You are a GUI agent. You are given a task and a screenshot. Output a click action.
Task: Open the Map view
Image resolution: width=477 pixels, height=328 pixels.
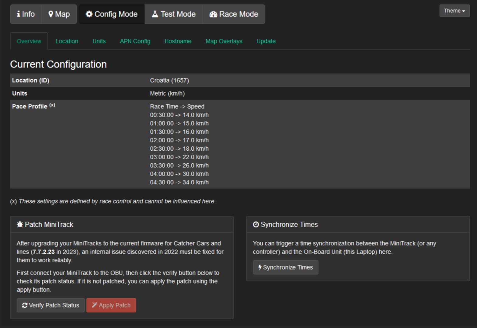pos(59,14)
